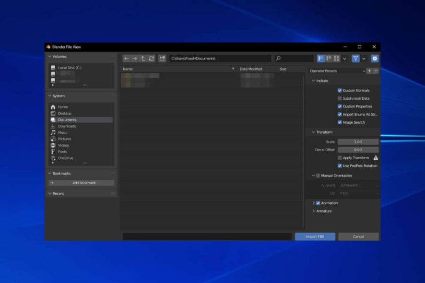425x283 pixels.
Task: Maximize the Blender File View window
Action: (x=359, y=47)
